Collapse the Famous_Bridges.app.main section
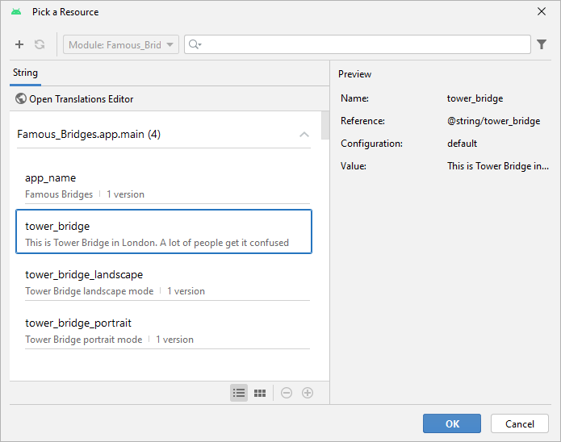The width and height of the screenshot is (561, 442). click(x=304, y=135)
